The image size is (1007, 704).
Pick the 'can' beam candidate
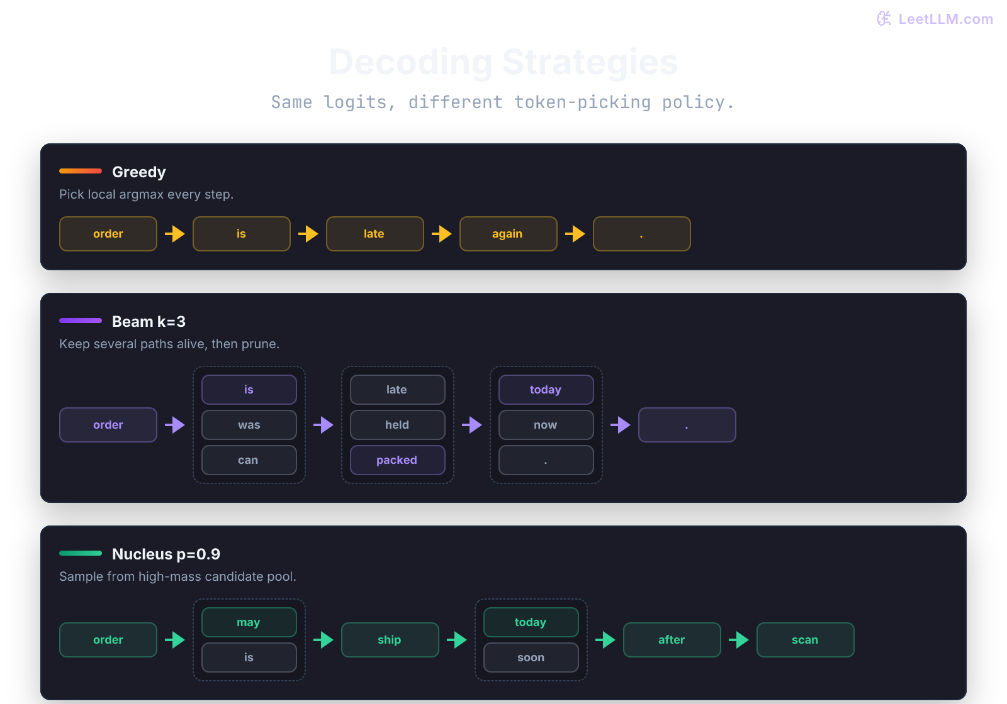click(x=249, y=460)
